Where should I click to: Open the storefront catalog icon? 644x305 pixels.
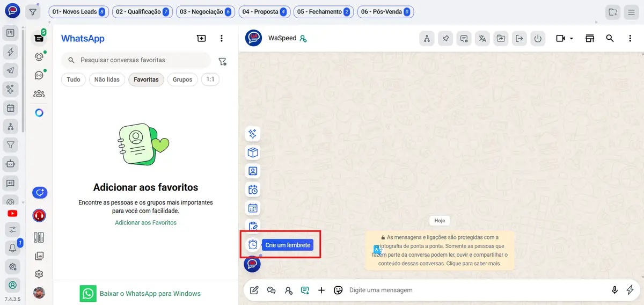[590, 39]
